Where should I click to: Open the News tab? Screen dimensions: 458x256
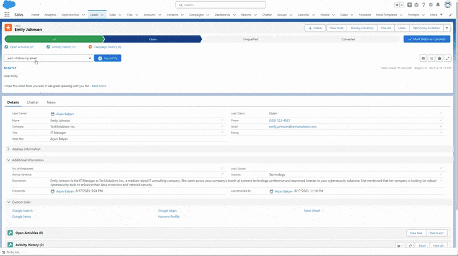(x=51, y=103)
